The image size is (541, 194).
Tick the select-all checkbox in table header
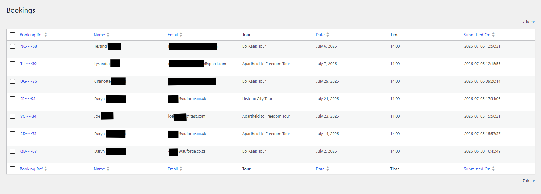[x=13, y=35]
